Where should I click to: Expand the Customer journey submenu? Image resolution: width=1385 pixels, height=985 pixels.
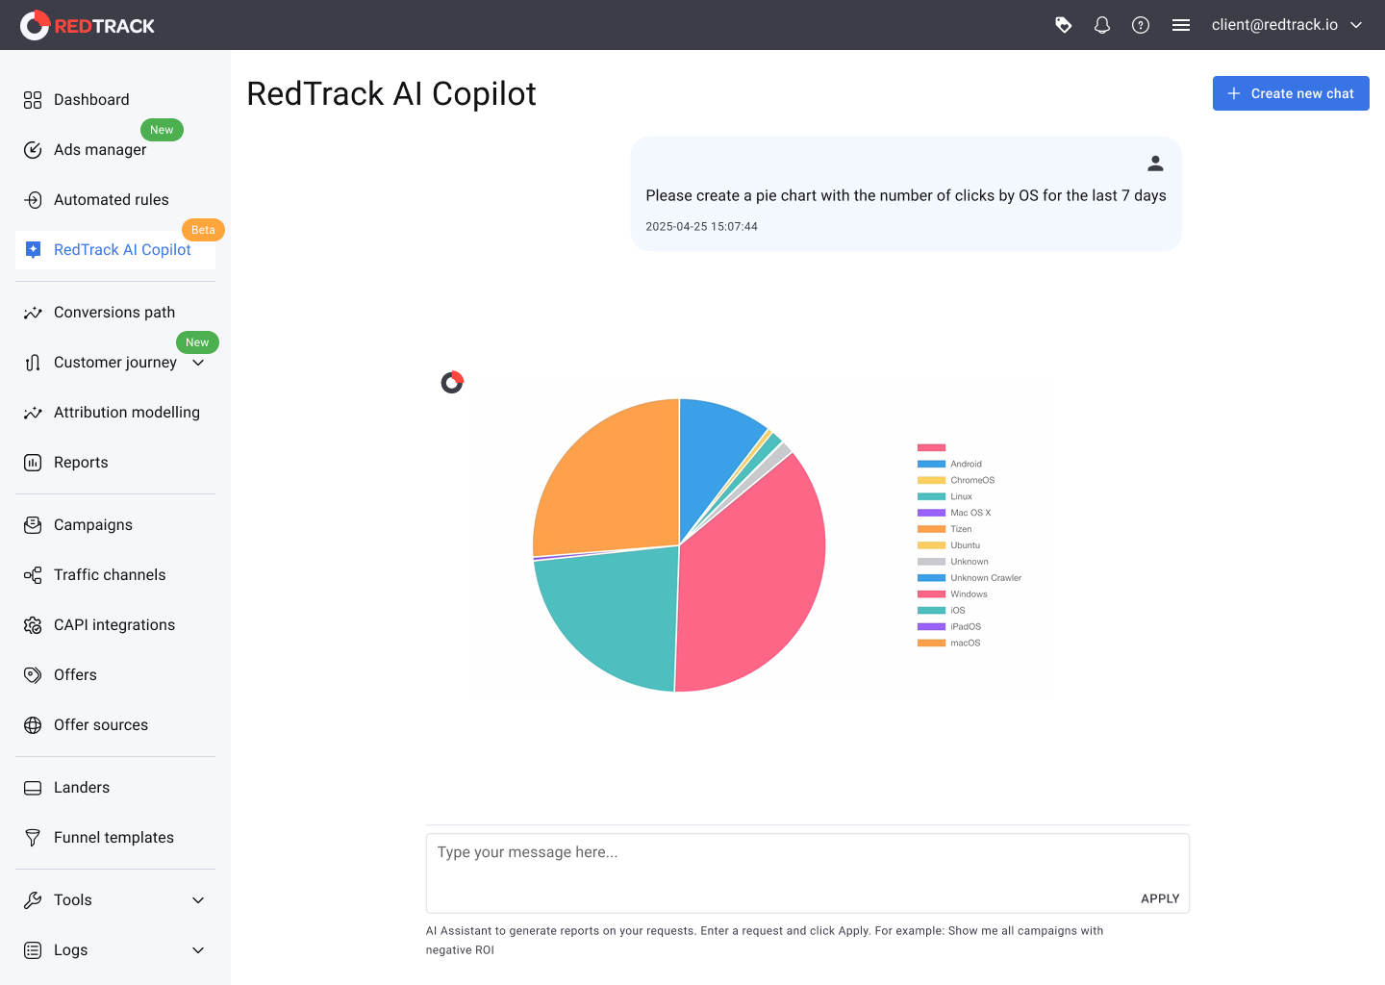(x=198, y=363)
